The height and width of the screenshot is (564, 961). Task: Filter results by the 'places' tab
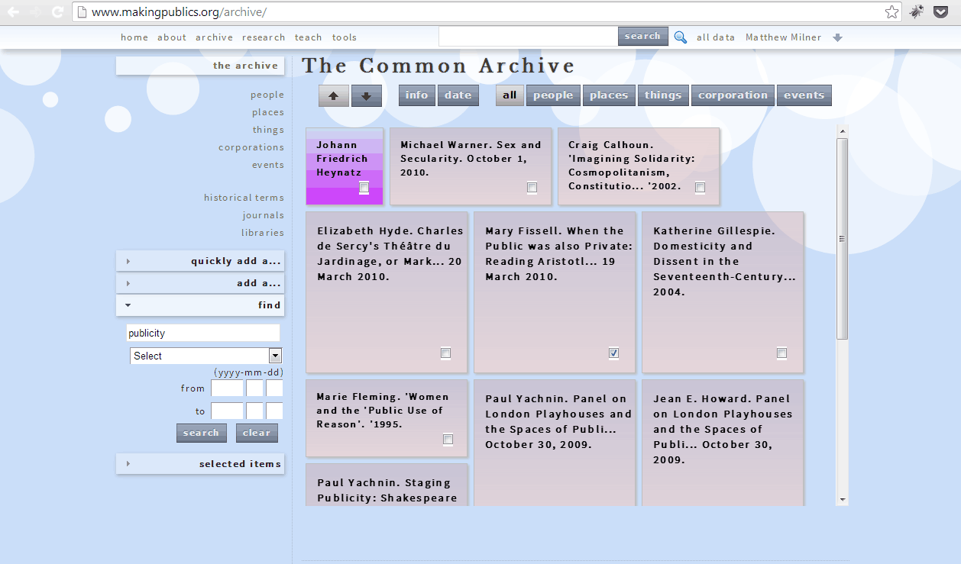pos(609,95)
